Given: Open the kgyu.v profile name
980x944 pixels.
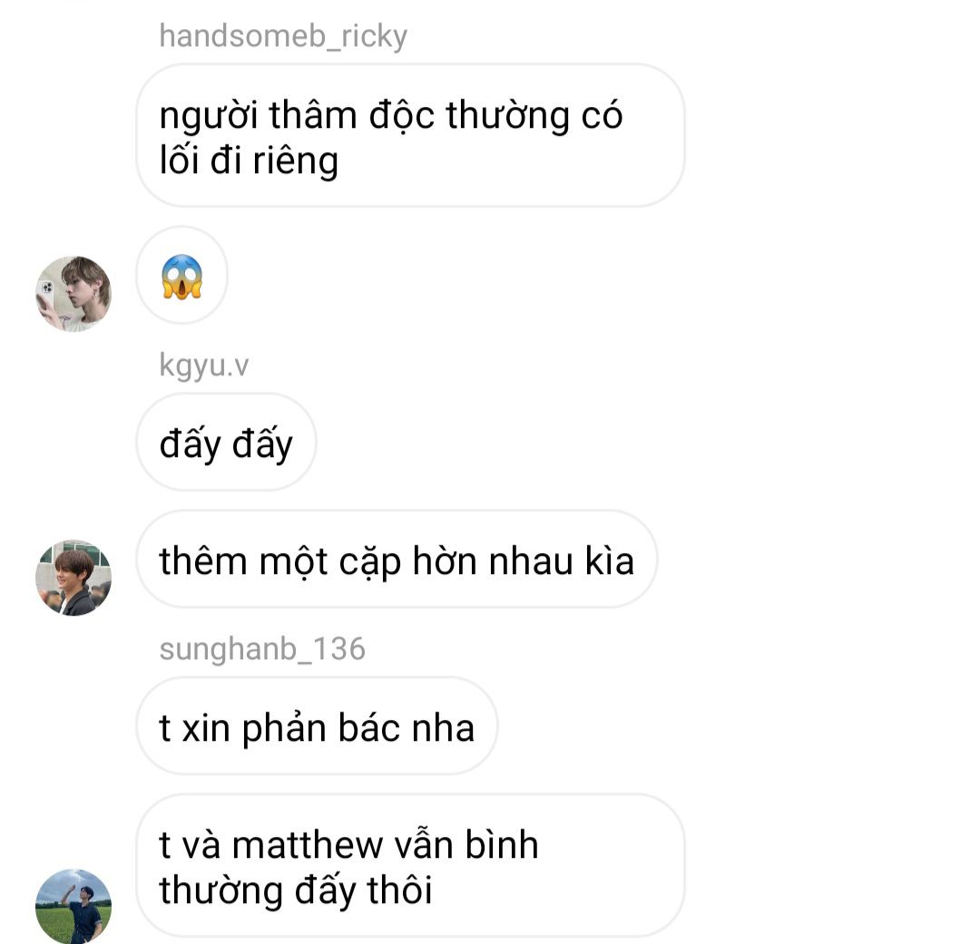Looking at the screenshot, I should click(204, 365).
